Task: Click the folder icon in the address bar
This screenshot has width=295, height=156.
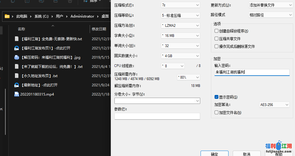Action: 7,16
